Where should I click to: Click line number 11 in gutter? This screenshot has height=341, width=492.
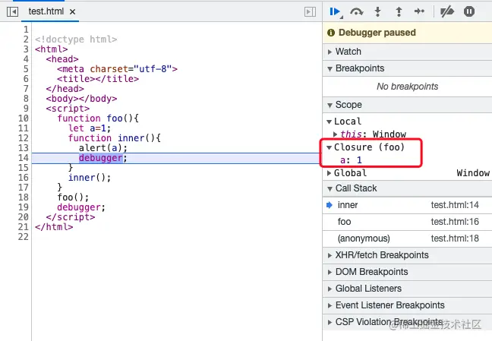click(x=24, y=128)
